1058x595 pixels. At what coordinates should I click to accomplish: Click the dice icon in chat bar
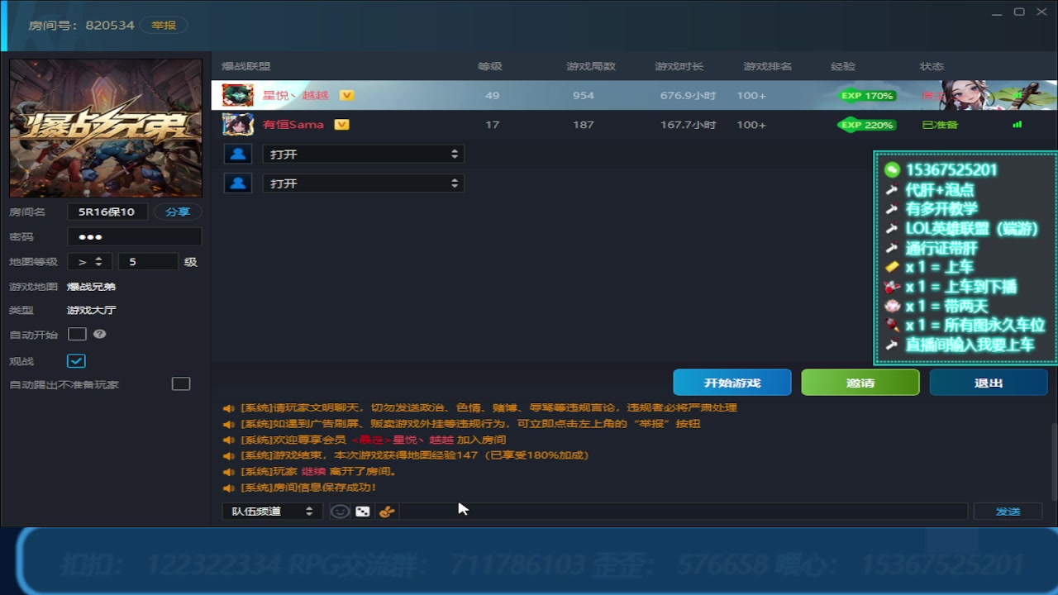click(363, 512)
